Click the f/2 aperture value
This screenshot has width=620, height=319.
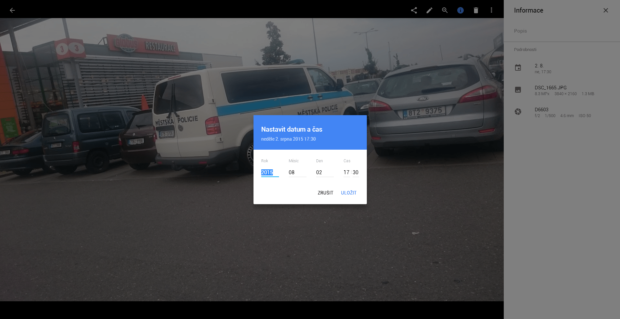pos(537,116)
